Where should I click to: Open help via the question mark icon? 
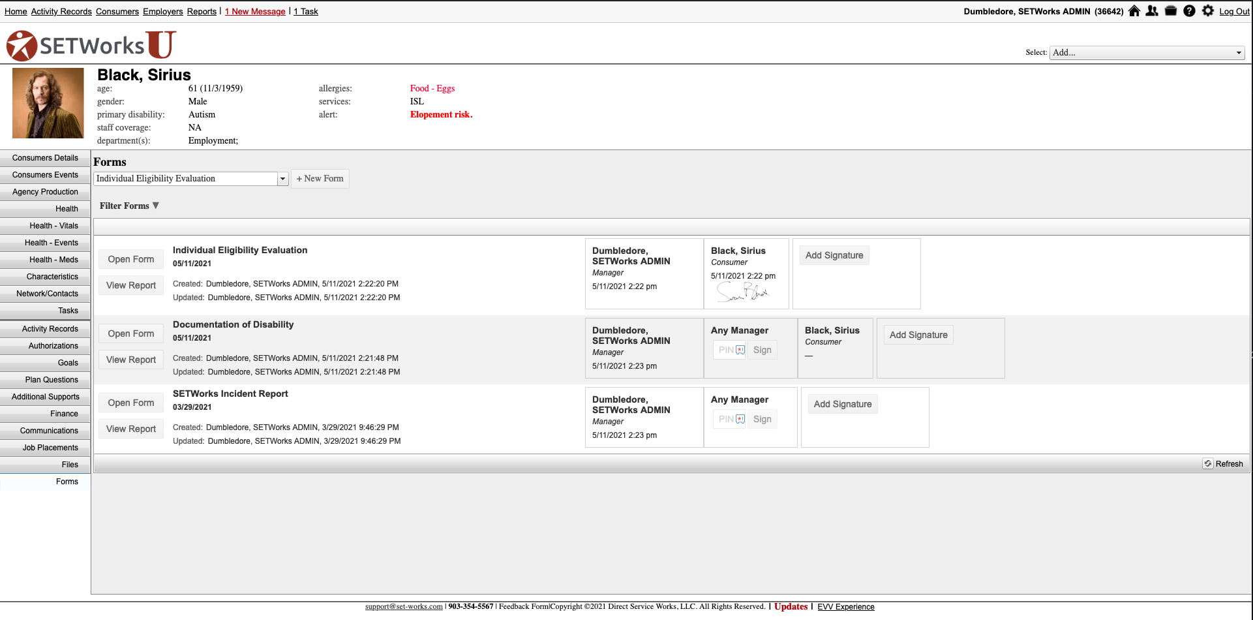click(x=1189, y=11)
